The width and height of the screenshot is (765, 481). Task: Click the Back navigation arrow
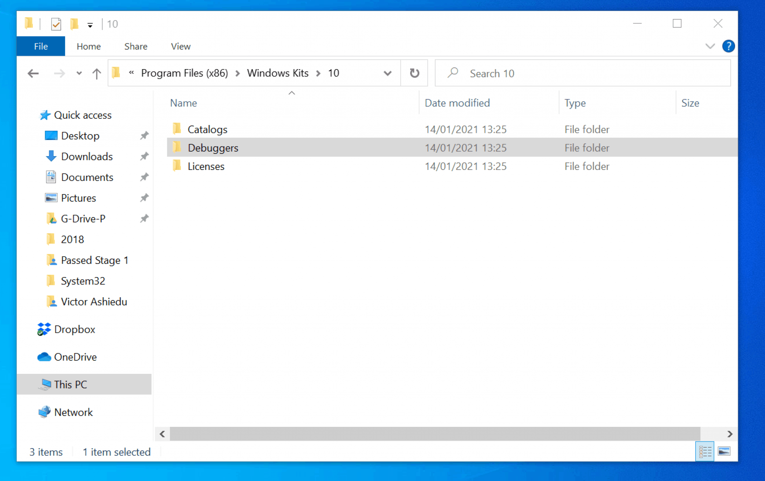tap(33, 73)
